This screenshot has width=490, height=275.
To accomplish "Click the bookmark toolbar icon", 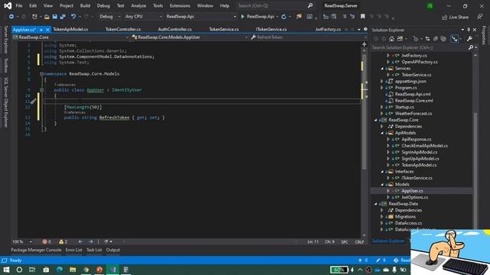I will [362, 17].
